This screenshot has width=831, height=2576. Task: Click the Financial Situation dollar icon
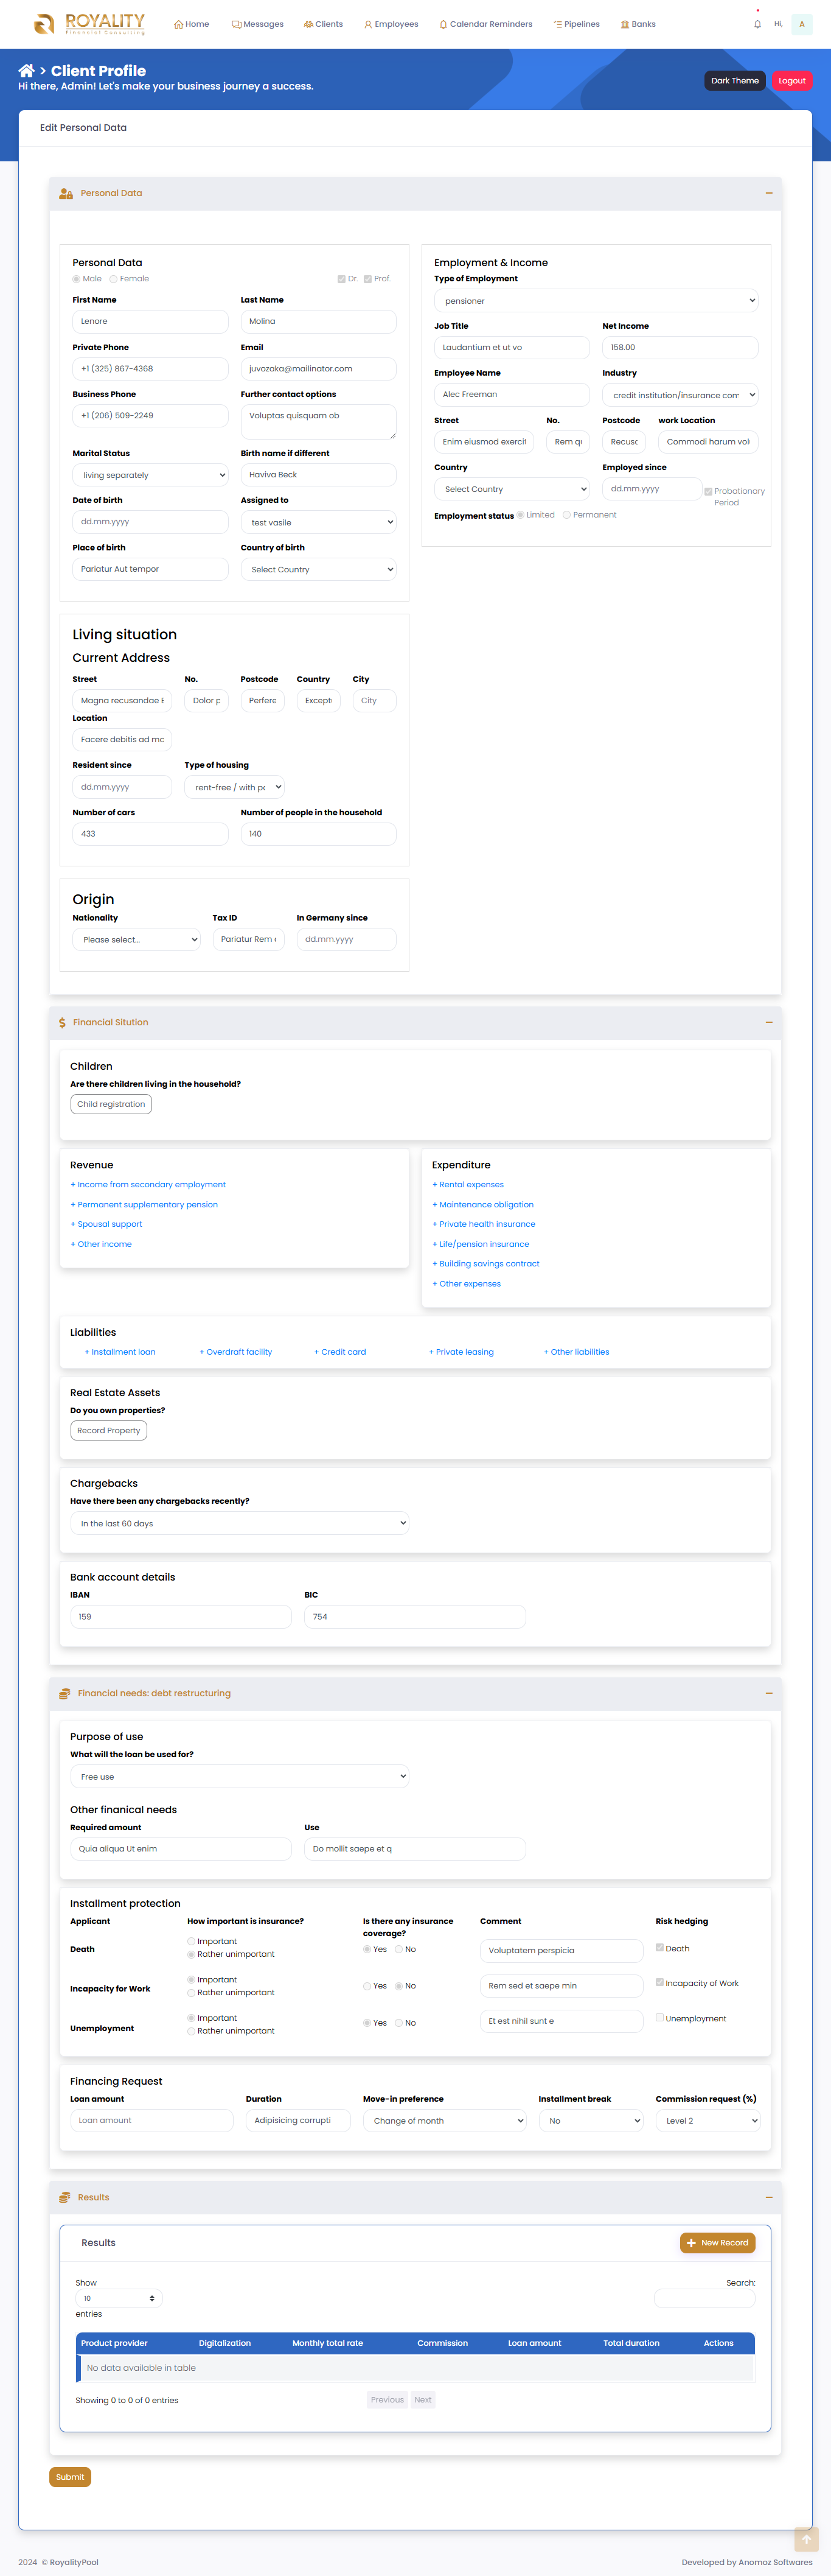[x=62, y=1022]
